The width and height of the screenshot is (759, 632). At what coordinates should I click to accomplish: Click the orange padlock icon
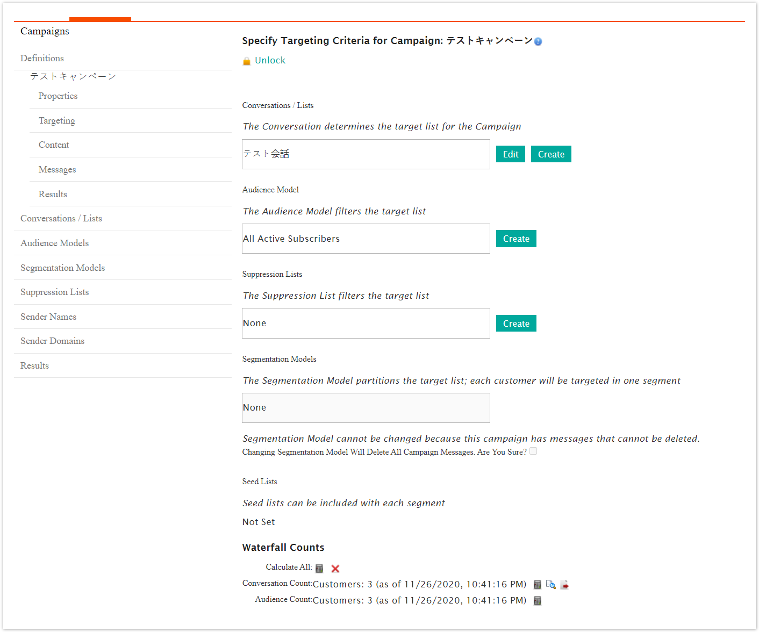[247, 61]
